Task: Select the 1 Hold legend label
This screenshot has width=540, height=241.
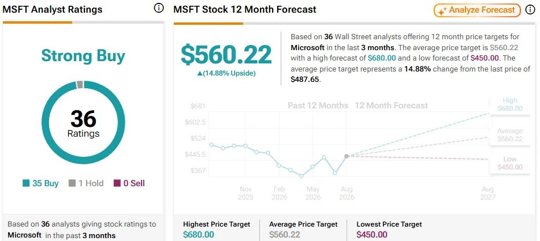Action: (91, 183)
